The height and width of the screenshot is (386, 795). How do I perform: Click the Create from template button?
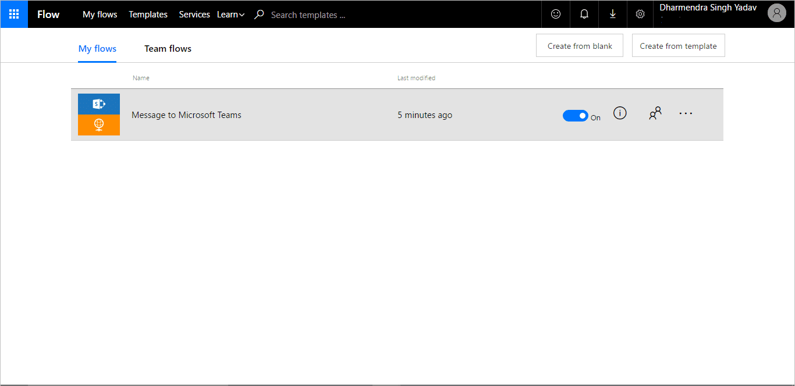(x=679, y=45)
